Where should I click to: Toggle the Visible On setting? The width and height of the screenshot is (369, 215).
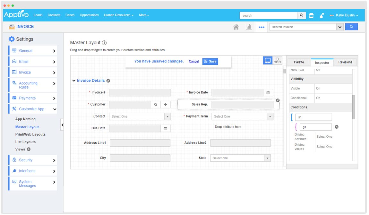pyautogui.click(x=318, y=89)
